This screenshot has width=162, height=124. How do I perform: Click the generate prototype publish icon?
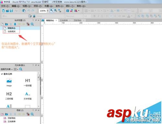(76, 11)
